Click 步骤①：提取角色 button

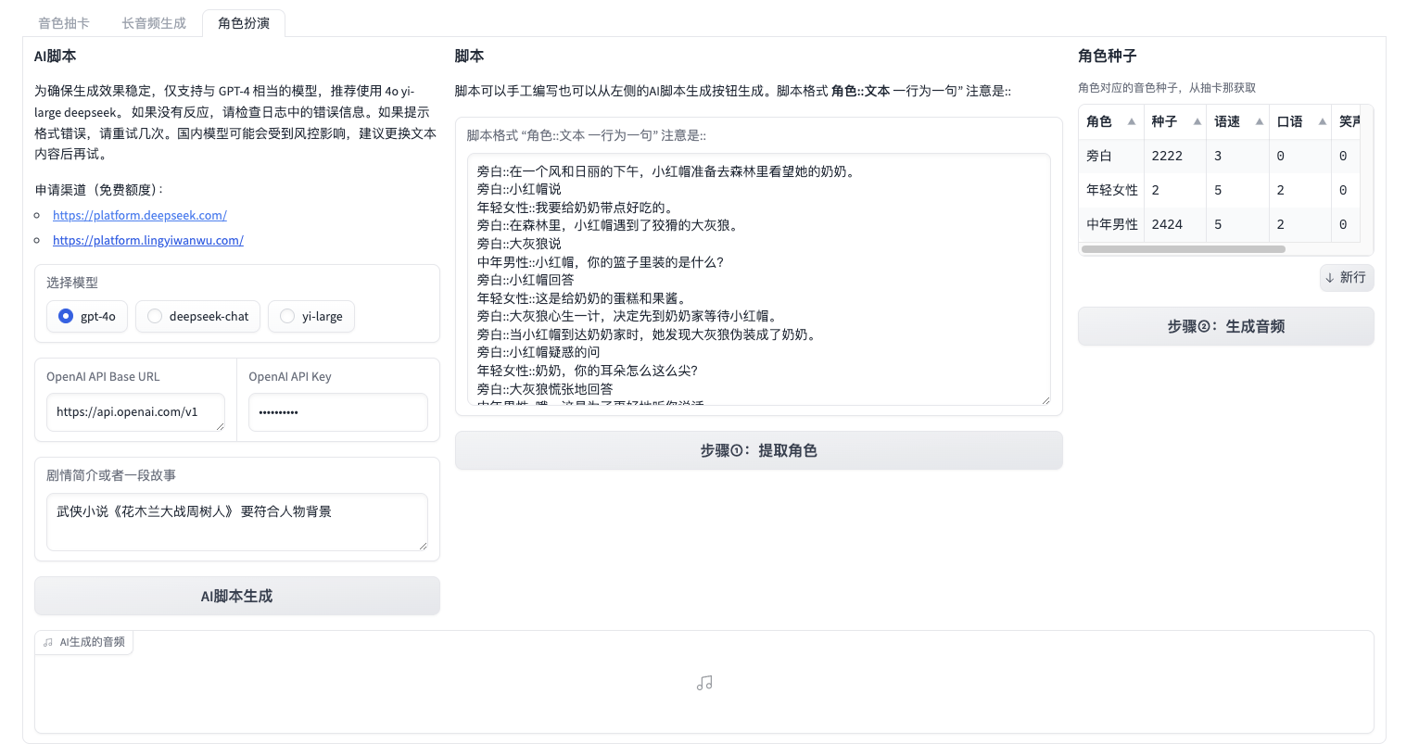[x=759, y=450]
